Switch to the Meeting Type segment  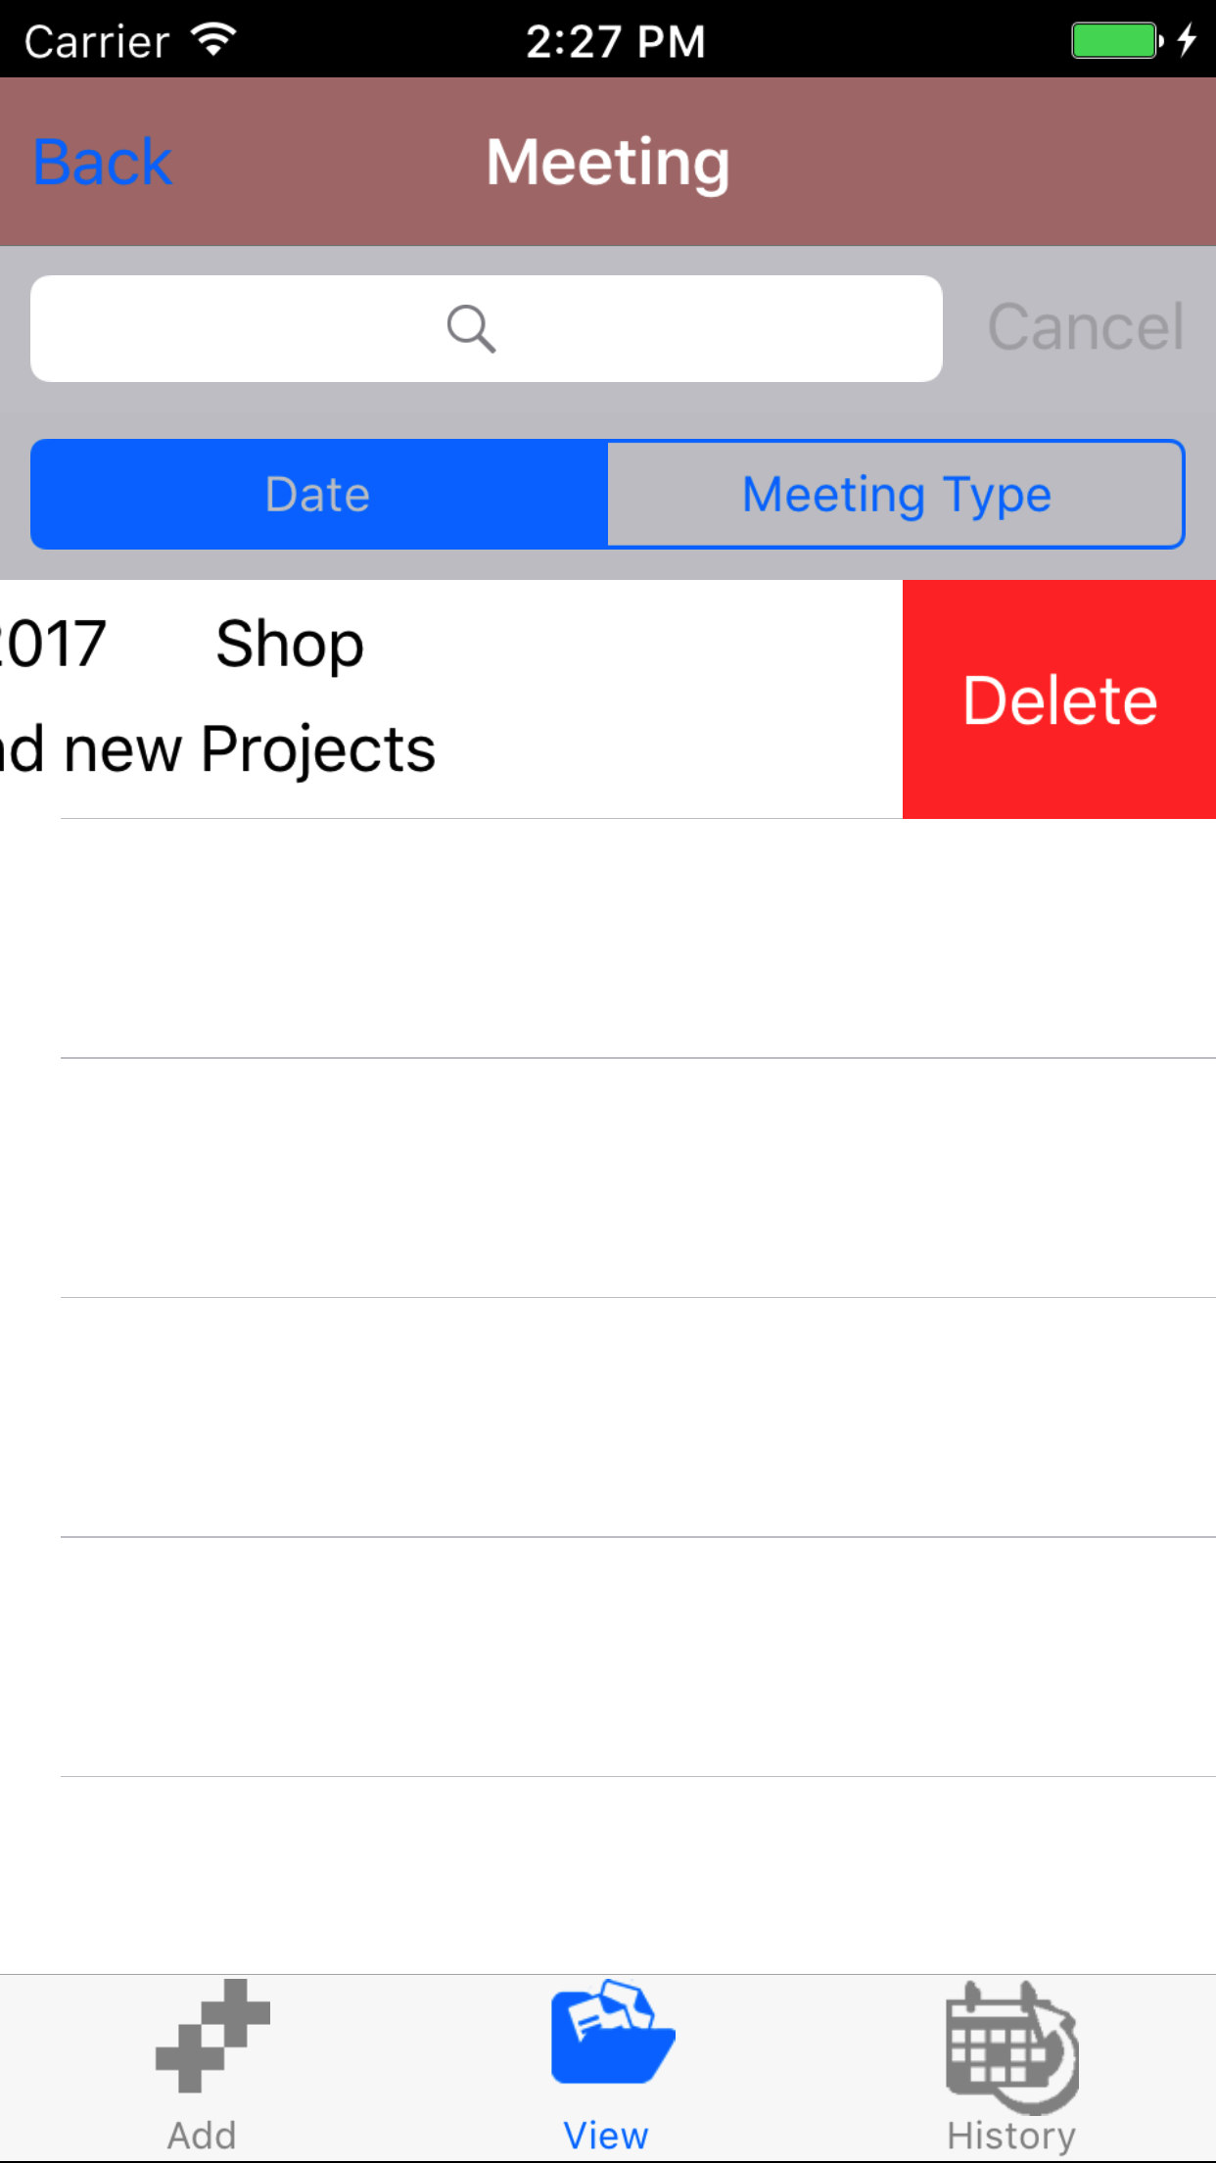pyautogui.click(x=896, y=495)
